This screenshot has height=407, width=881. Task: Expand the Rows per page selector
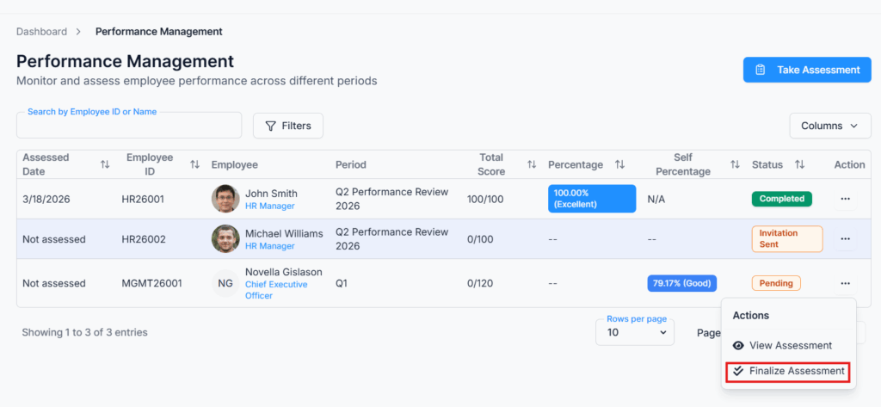click(x=634, y=332)
